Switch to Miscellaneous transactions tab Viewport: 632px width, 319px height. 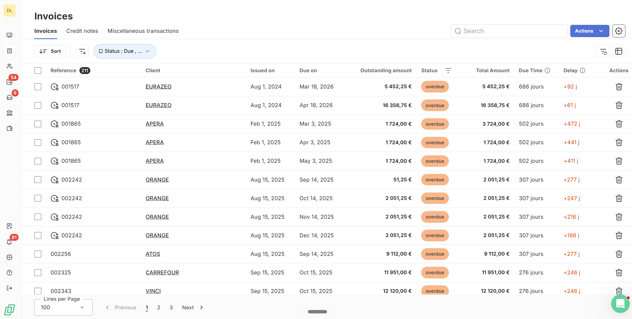(143, 31)
